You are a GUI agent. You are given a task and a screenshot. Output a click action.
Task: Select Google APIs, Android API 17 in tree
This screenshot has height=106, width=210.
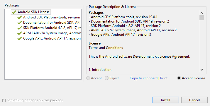pos(52,38)
